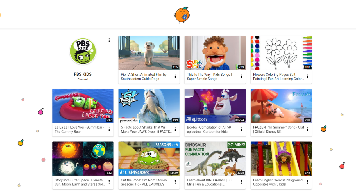This screenshot has width=356, height=191.
Task: Click the 1:49 duration on sharks video
Action: click(x=175, y=120)
